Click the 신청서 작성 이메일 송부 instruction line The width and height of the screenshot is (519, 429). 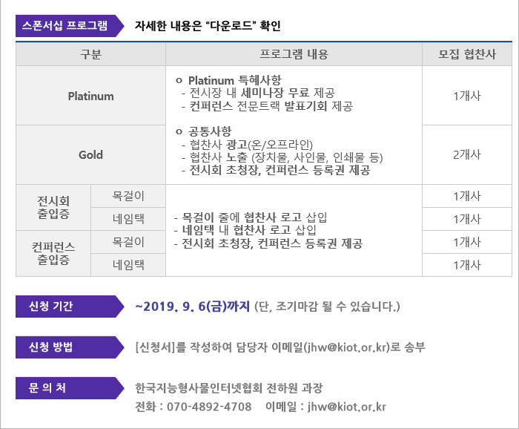pyautogui.click(x=280, y=347)
